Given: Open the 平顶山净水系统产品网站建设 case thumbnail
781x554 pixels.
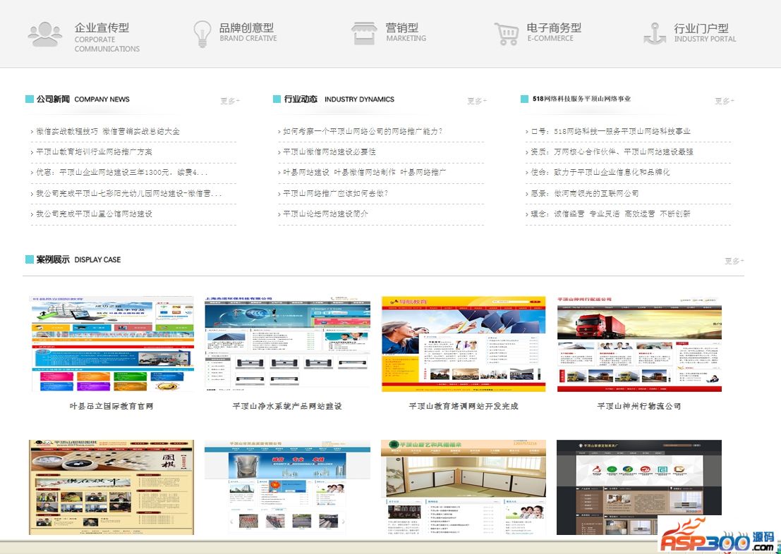Looking at the screenshot, I should pyautogui.click(x=287, y=344).
